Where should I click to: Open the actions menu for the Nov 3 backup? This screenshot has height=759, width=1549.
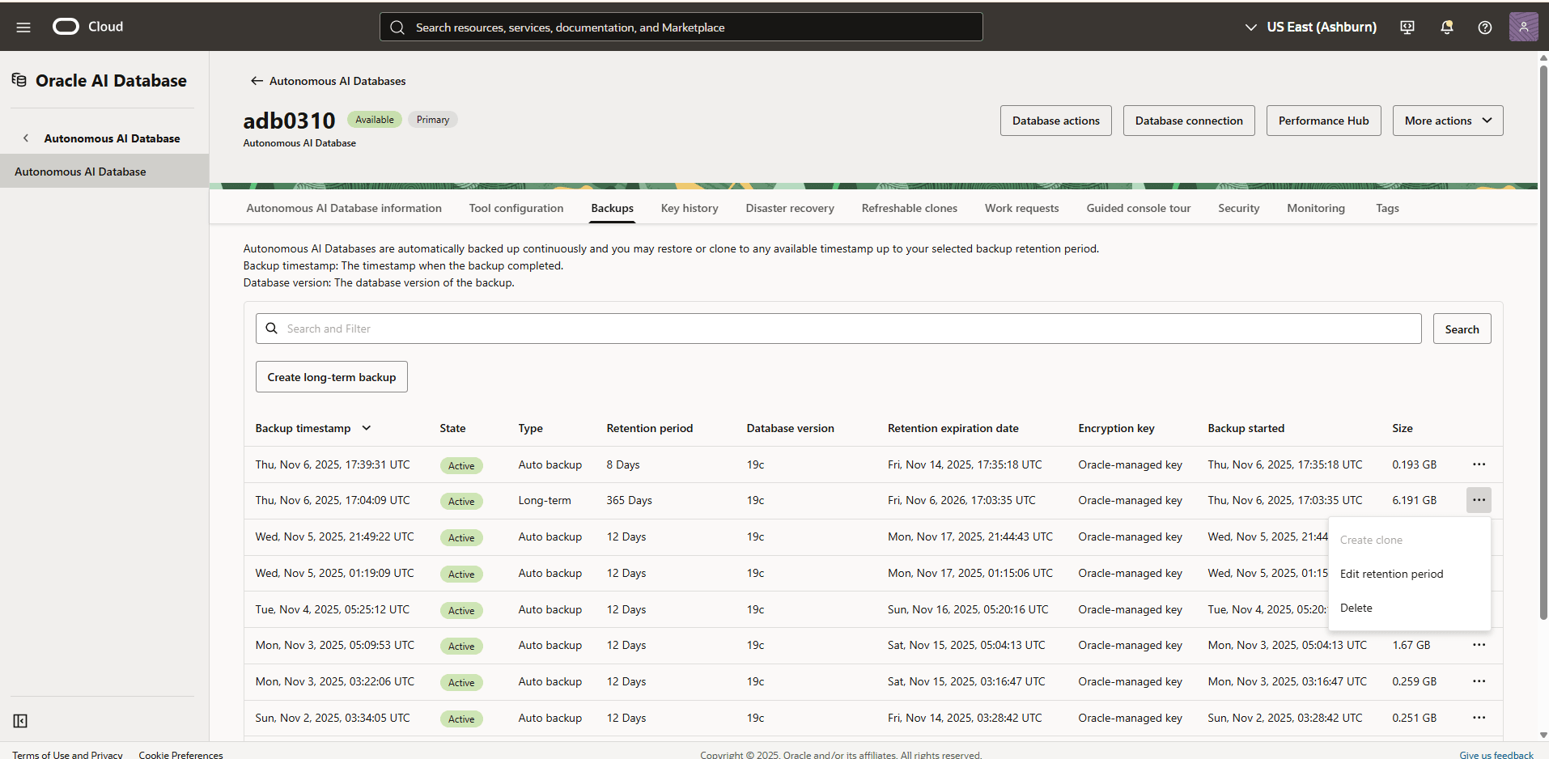pos(1479,645)
